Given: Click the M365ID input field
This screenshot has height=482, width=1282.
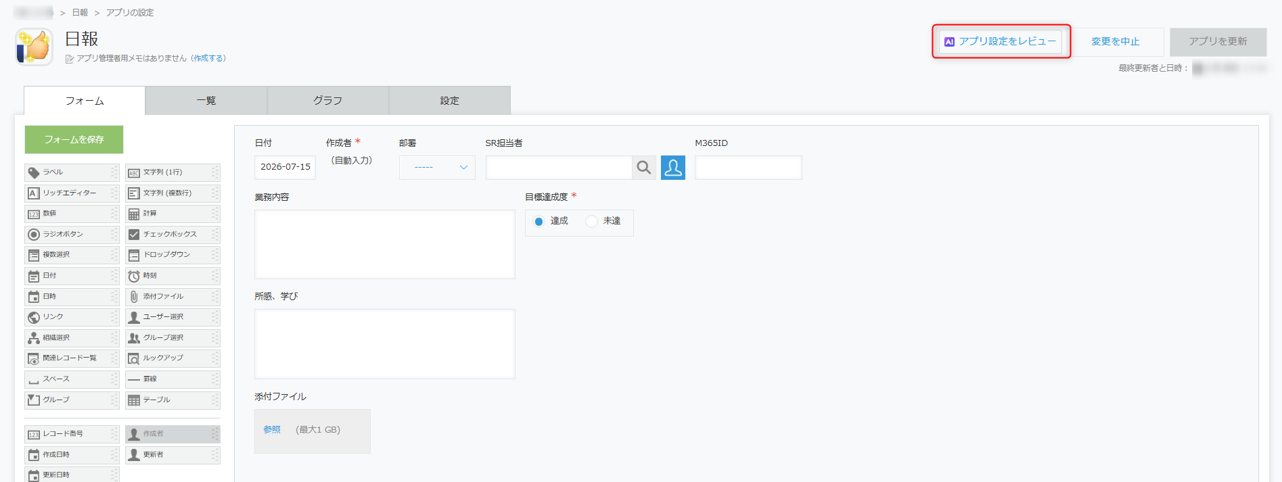Looking at the screenshot, I should click(x=748, y=168).
